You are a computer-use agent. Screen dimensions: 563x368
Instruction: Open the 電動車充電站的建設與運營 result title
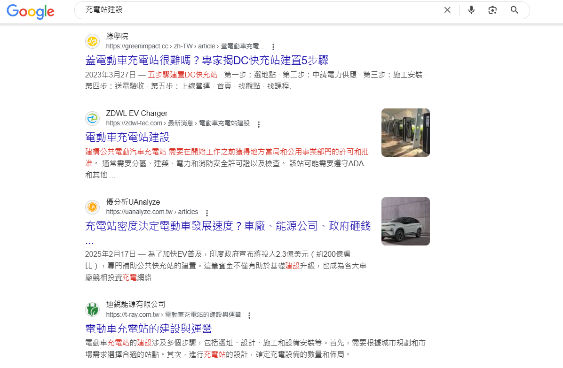(x=149, y=329)
